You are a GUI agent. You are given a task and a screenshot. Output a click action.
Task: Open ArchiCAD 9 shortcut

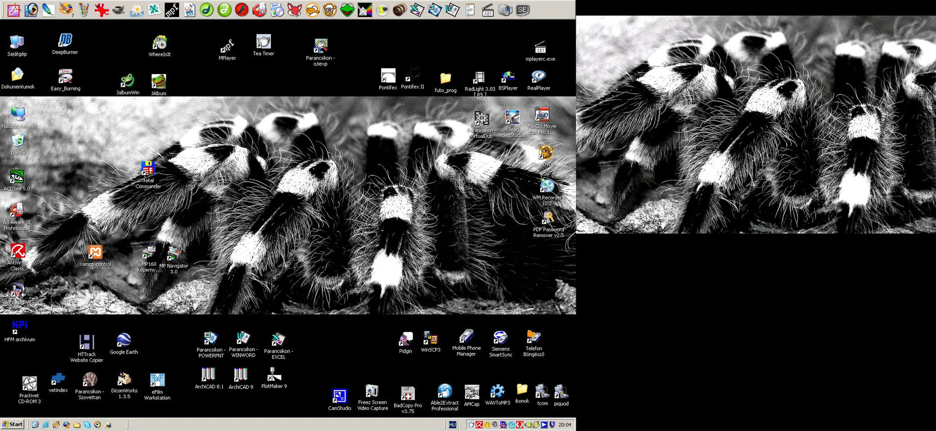click(x=241, y=378)
